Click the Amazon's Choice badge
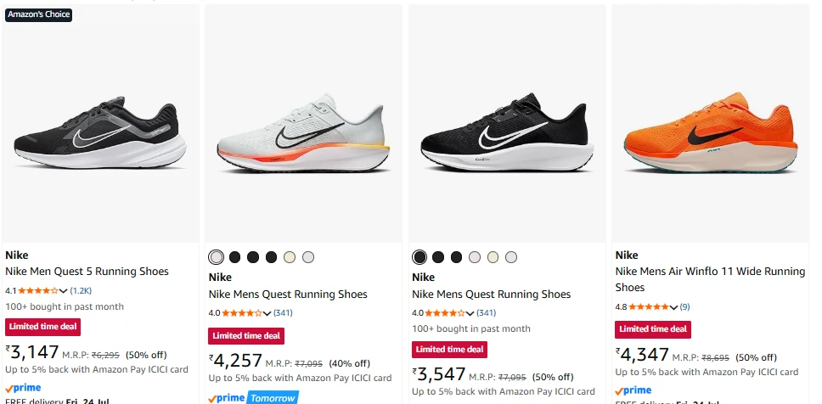Image resolution: width=822 pixels, height=404 pixels. point(39,14)
